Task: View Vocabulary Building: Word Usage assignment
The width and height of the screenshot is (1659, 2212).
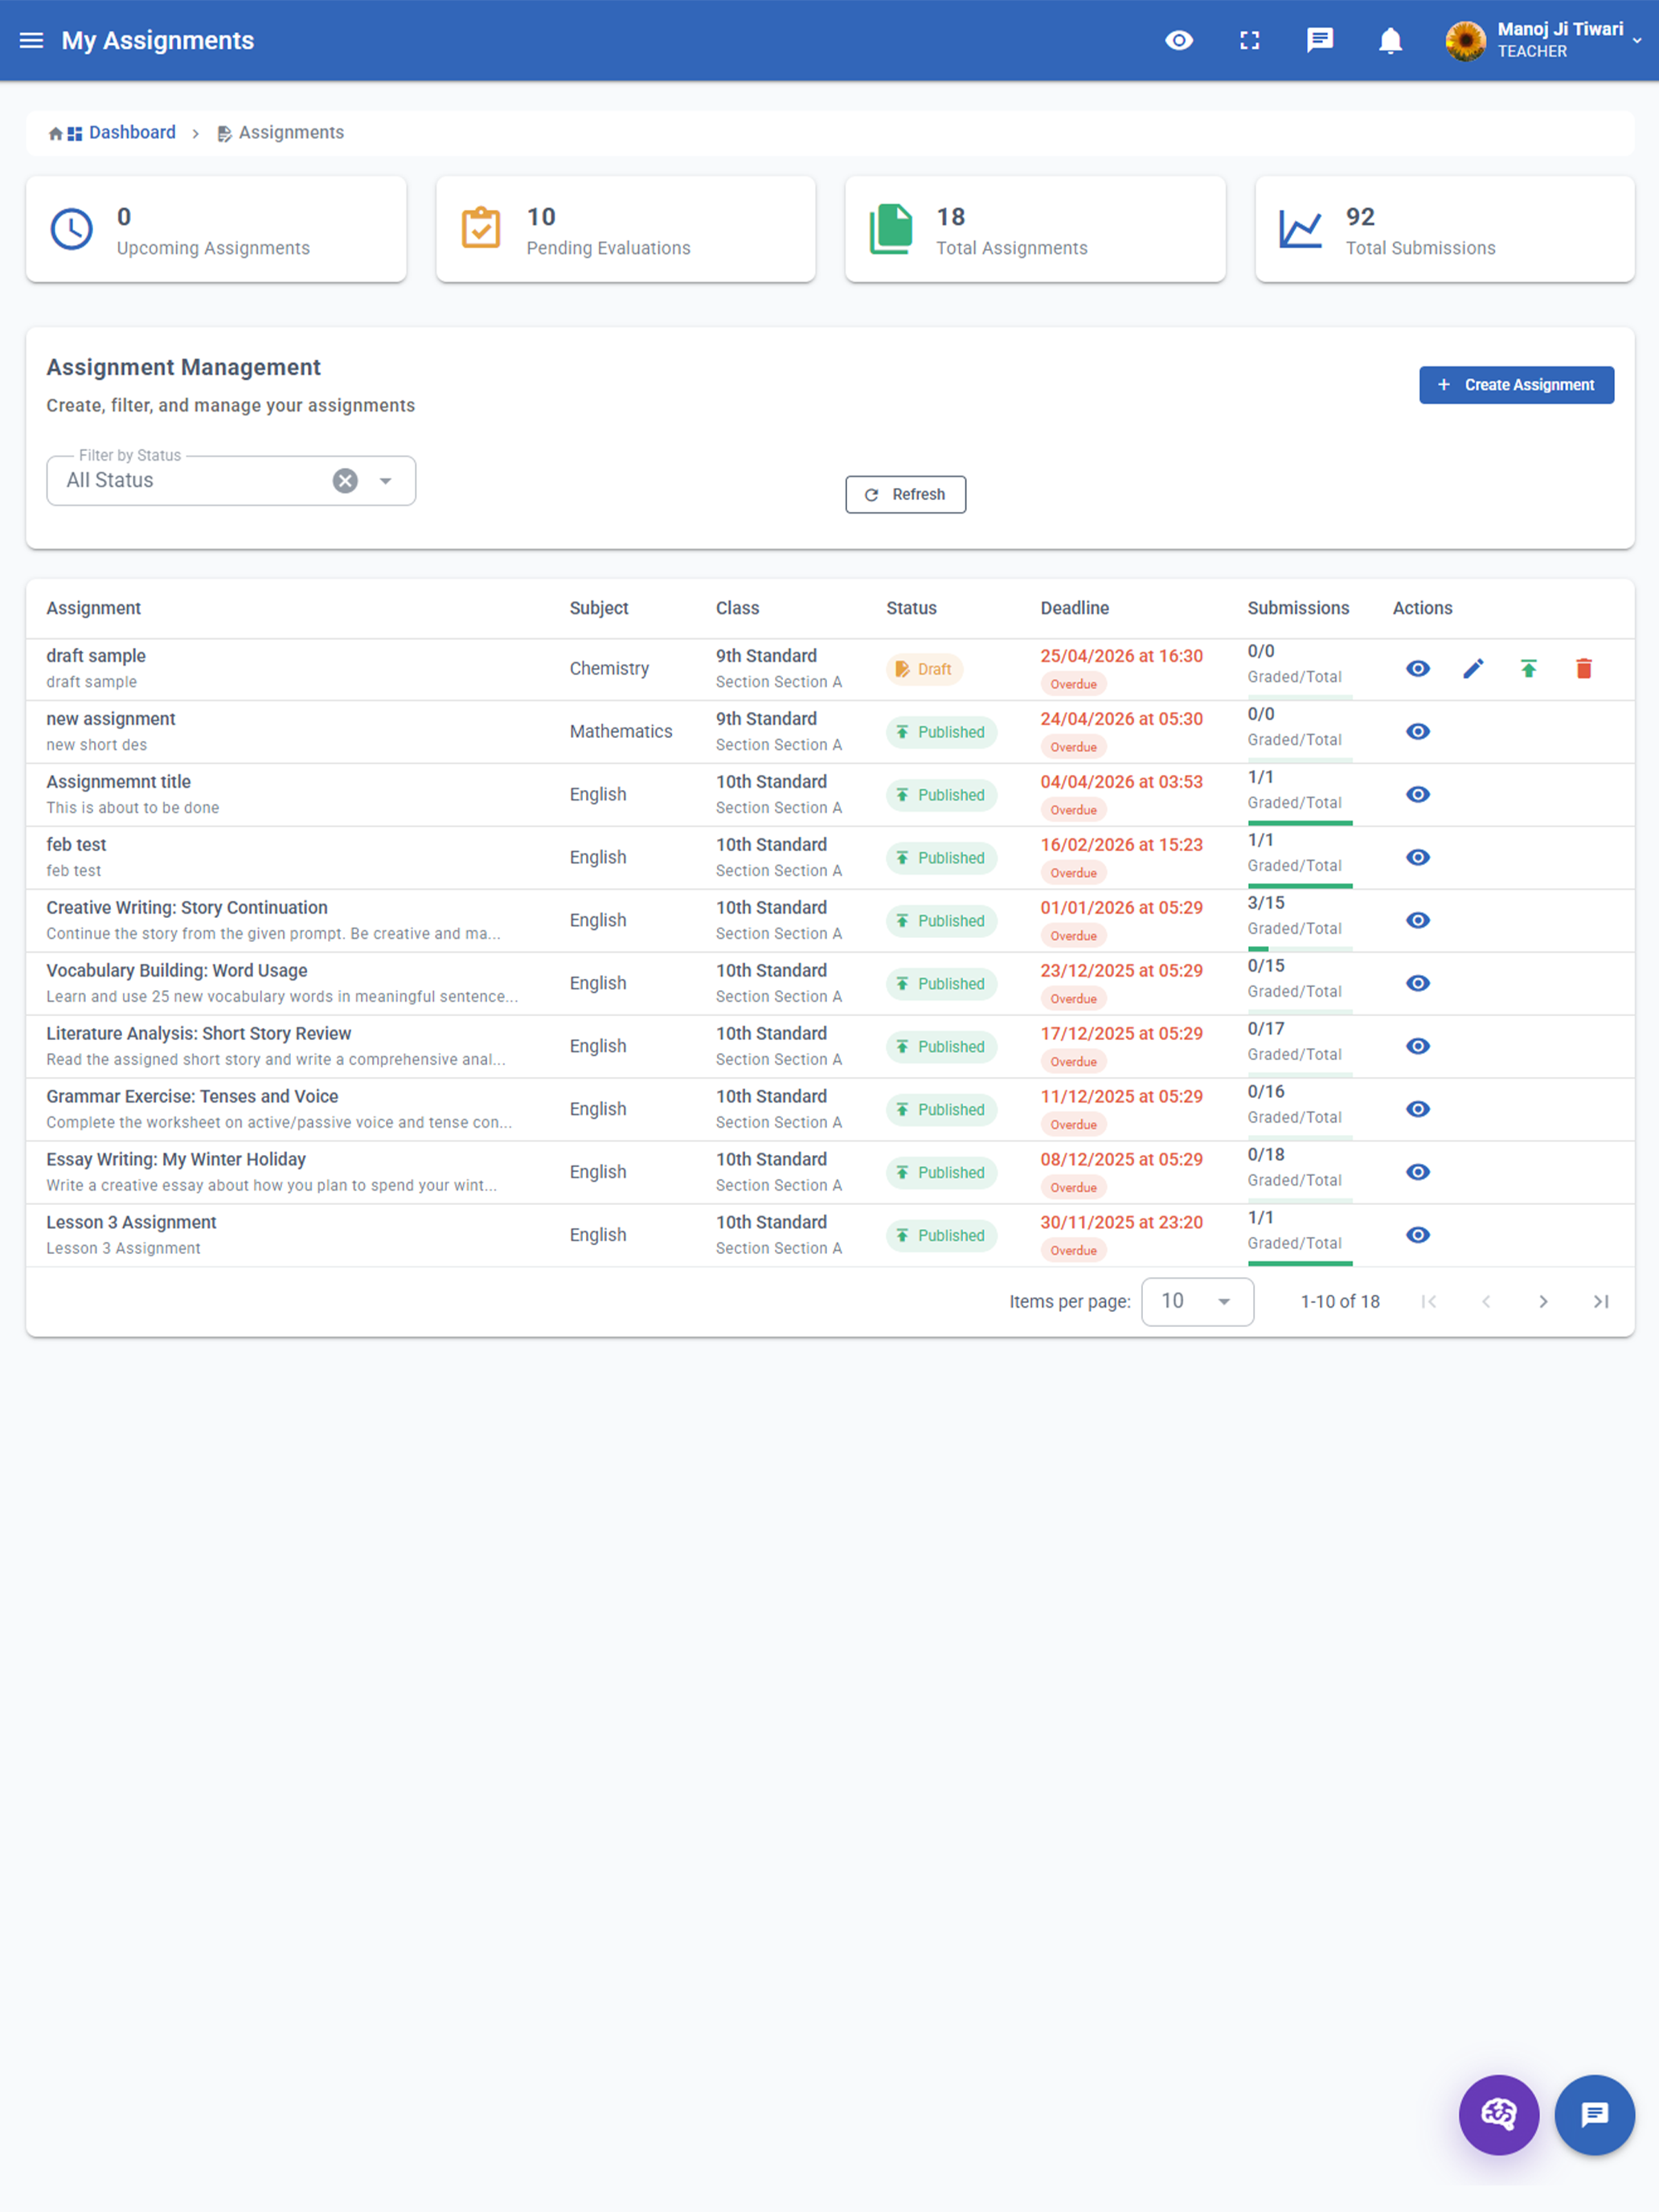Action: tap(1418, 984)
